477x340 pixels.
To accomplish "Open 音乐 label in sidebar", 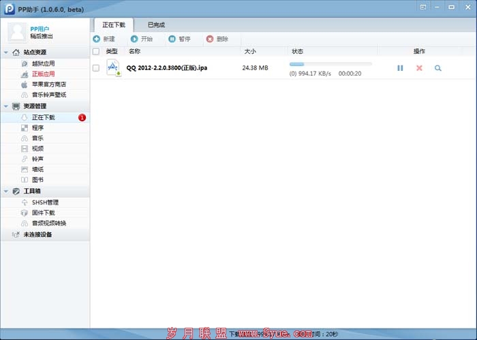I will pos(37,138).
